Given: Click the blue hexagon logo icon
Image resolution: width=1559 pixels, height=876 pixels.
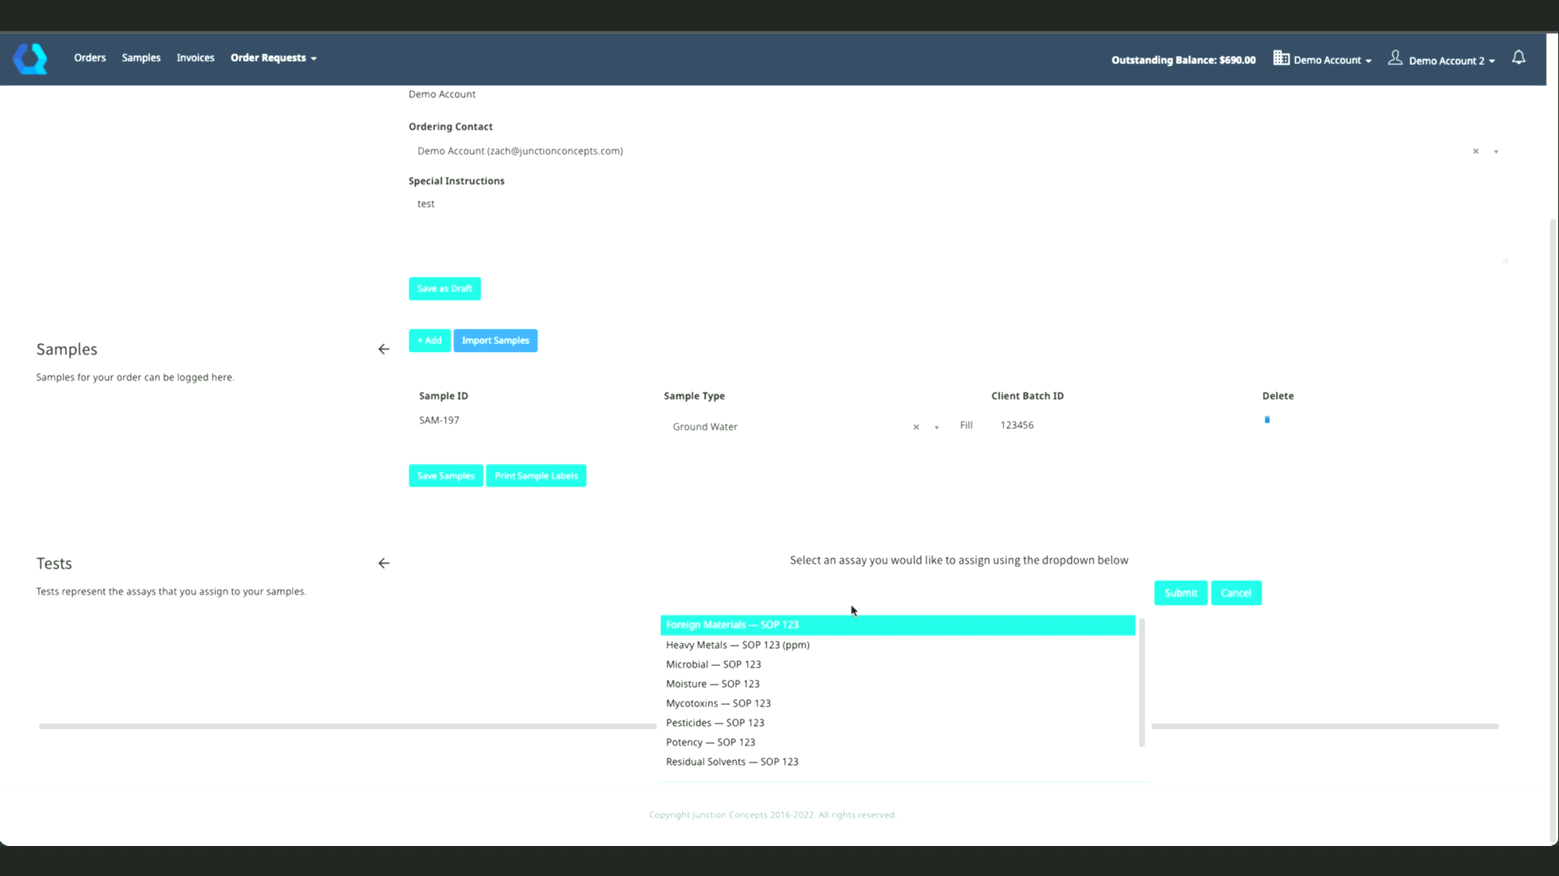Looking at the screenshot, I should (x=30, y=58).
